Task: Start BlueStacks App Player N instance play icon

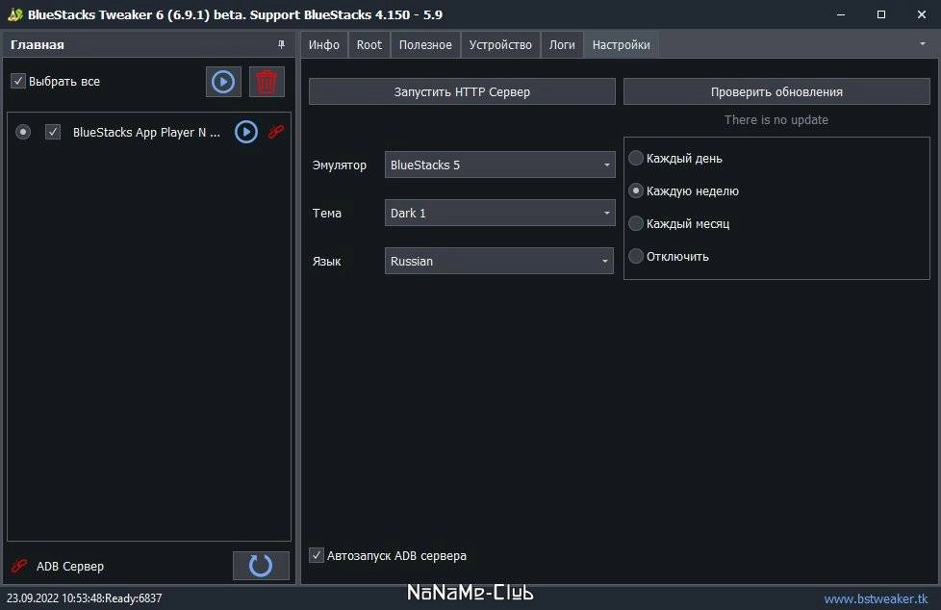Action: click(246, 132)
